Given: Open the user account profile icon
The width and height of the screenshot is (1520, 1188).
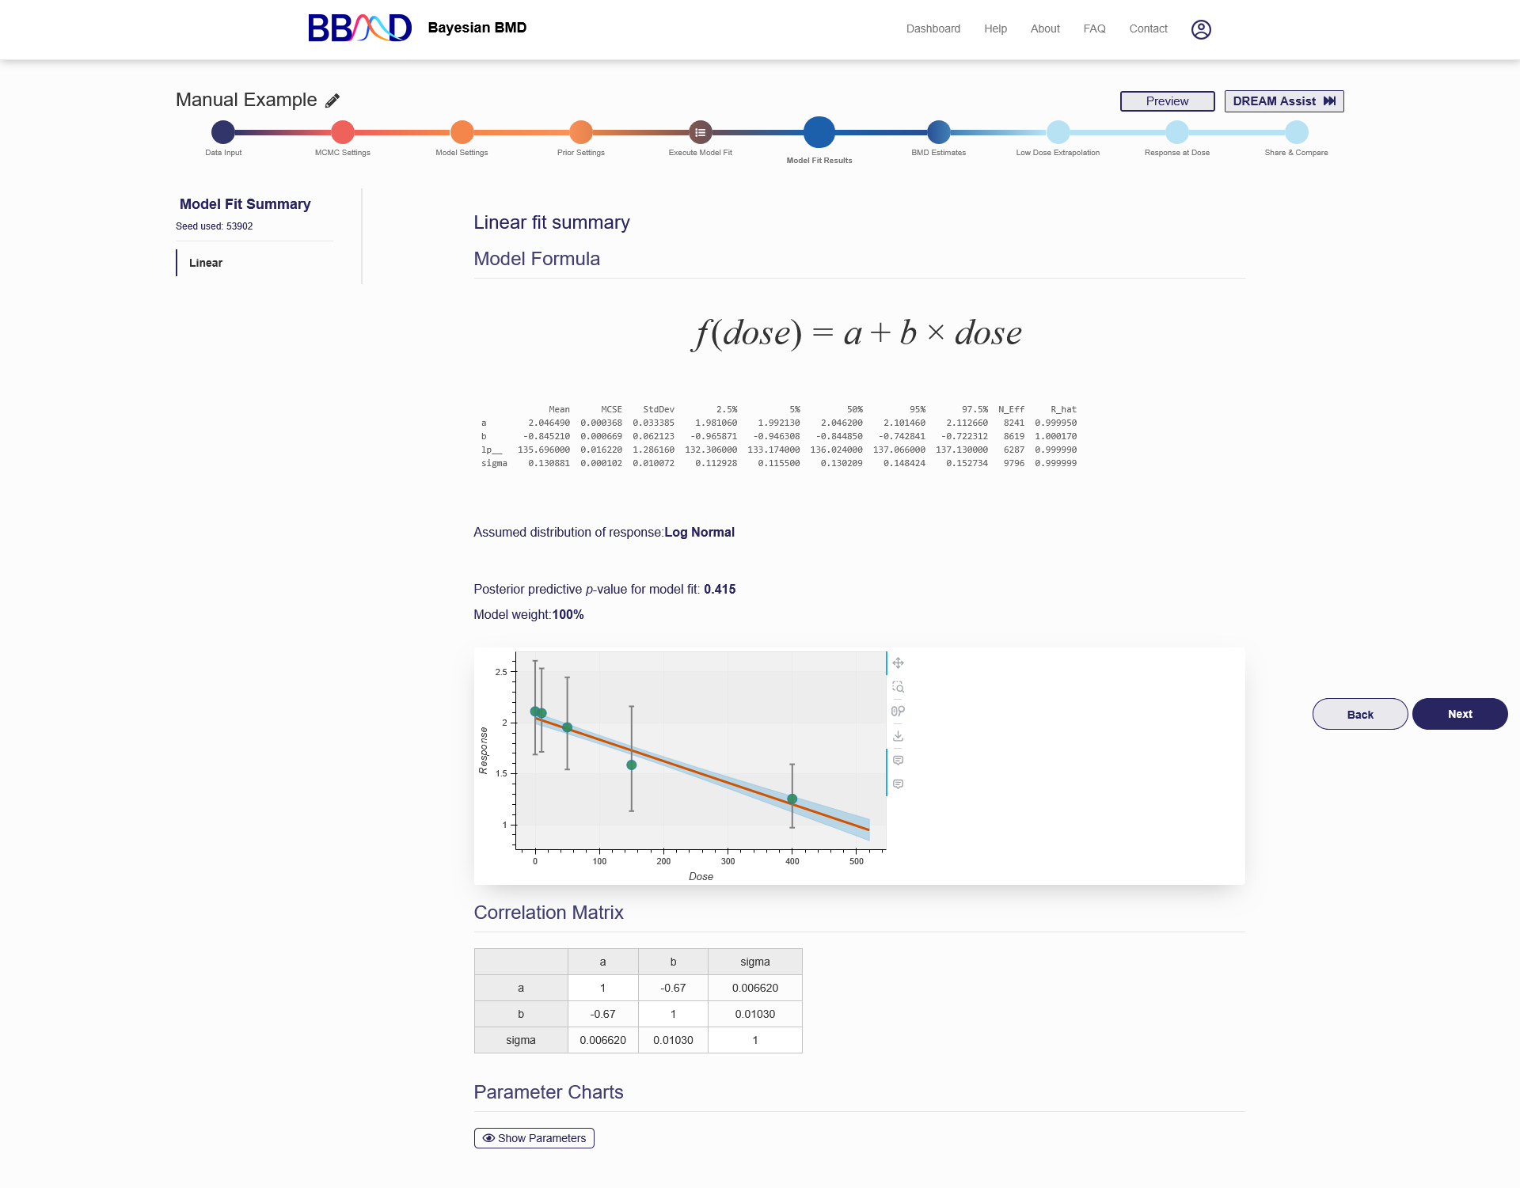Looking at the screenshot, I should click(x=1201, y=29).
